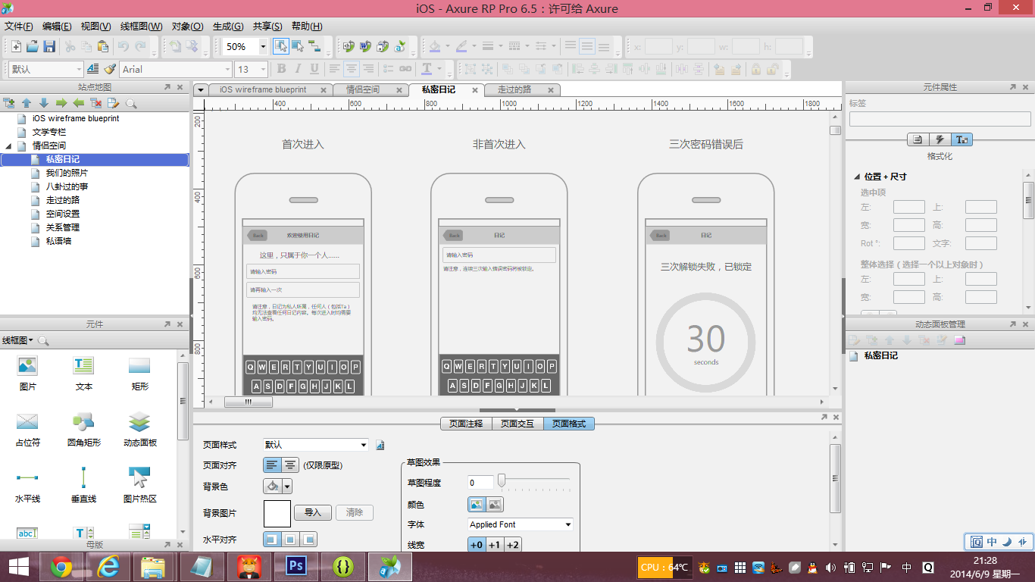This screenshot has width=1035, height=582.
Task: Select 私密日记 in the dynamic panel manager
Action: point(880,355)
